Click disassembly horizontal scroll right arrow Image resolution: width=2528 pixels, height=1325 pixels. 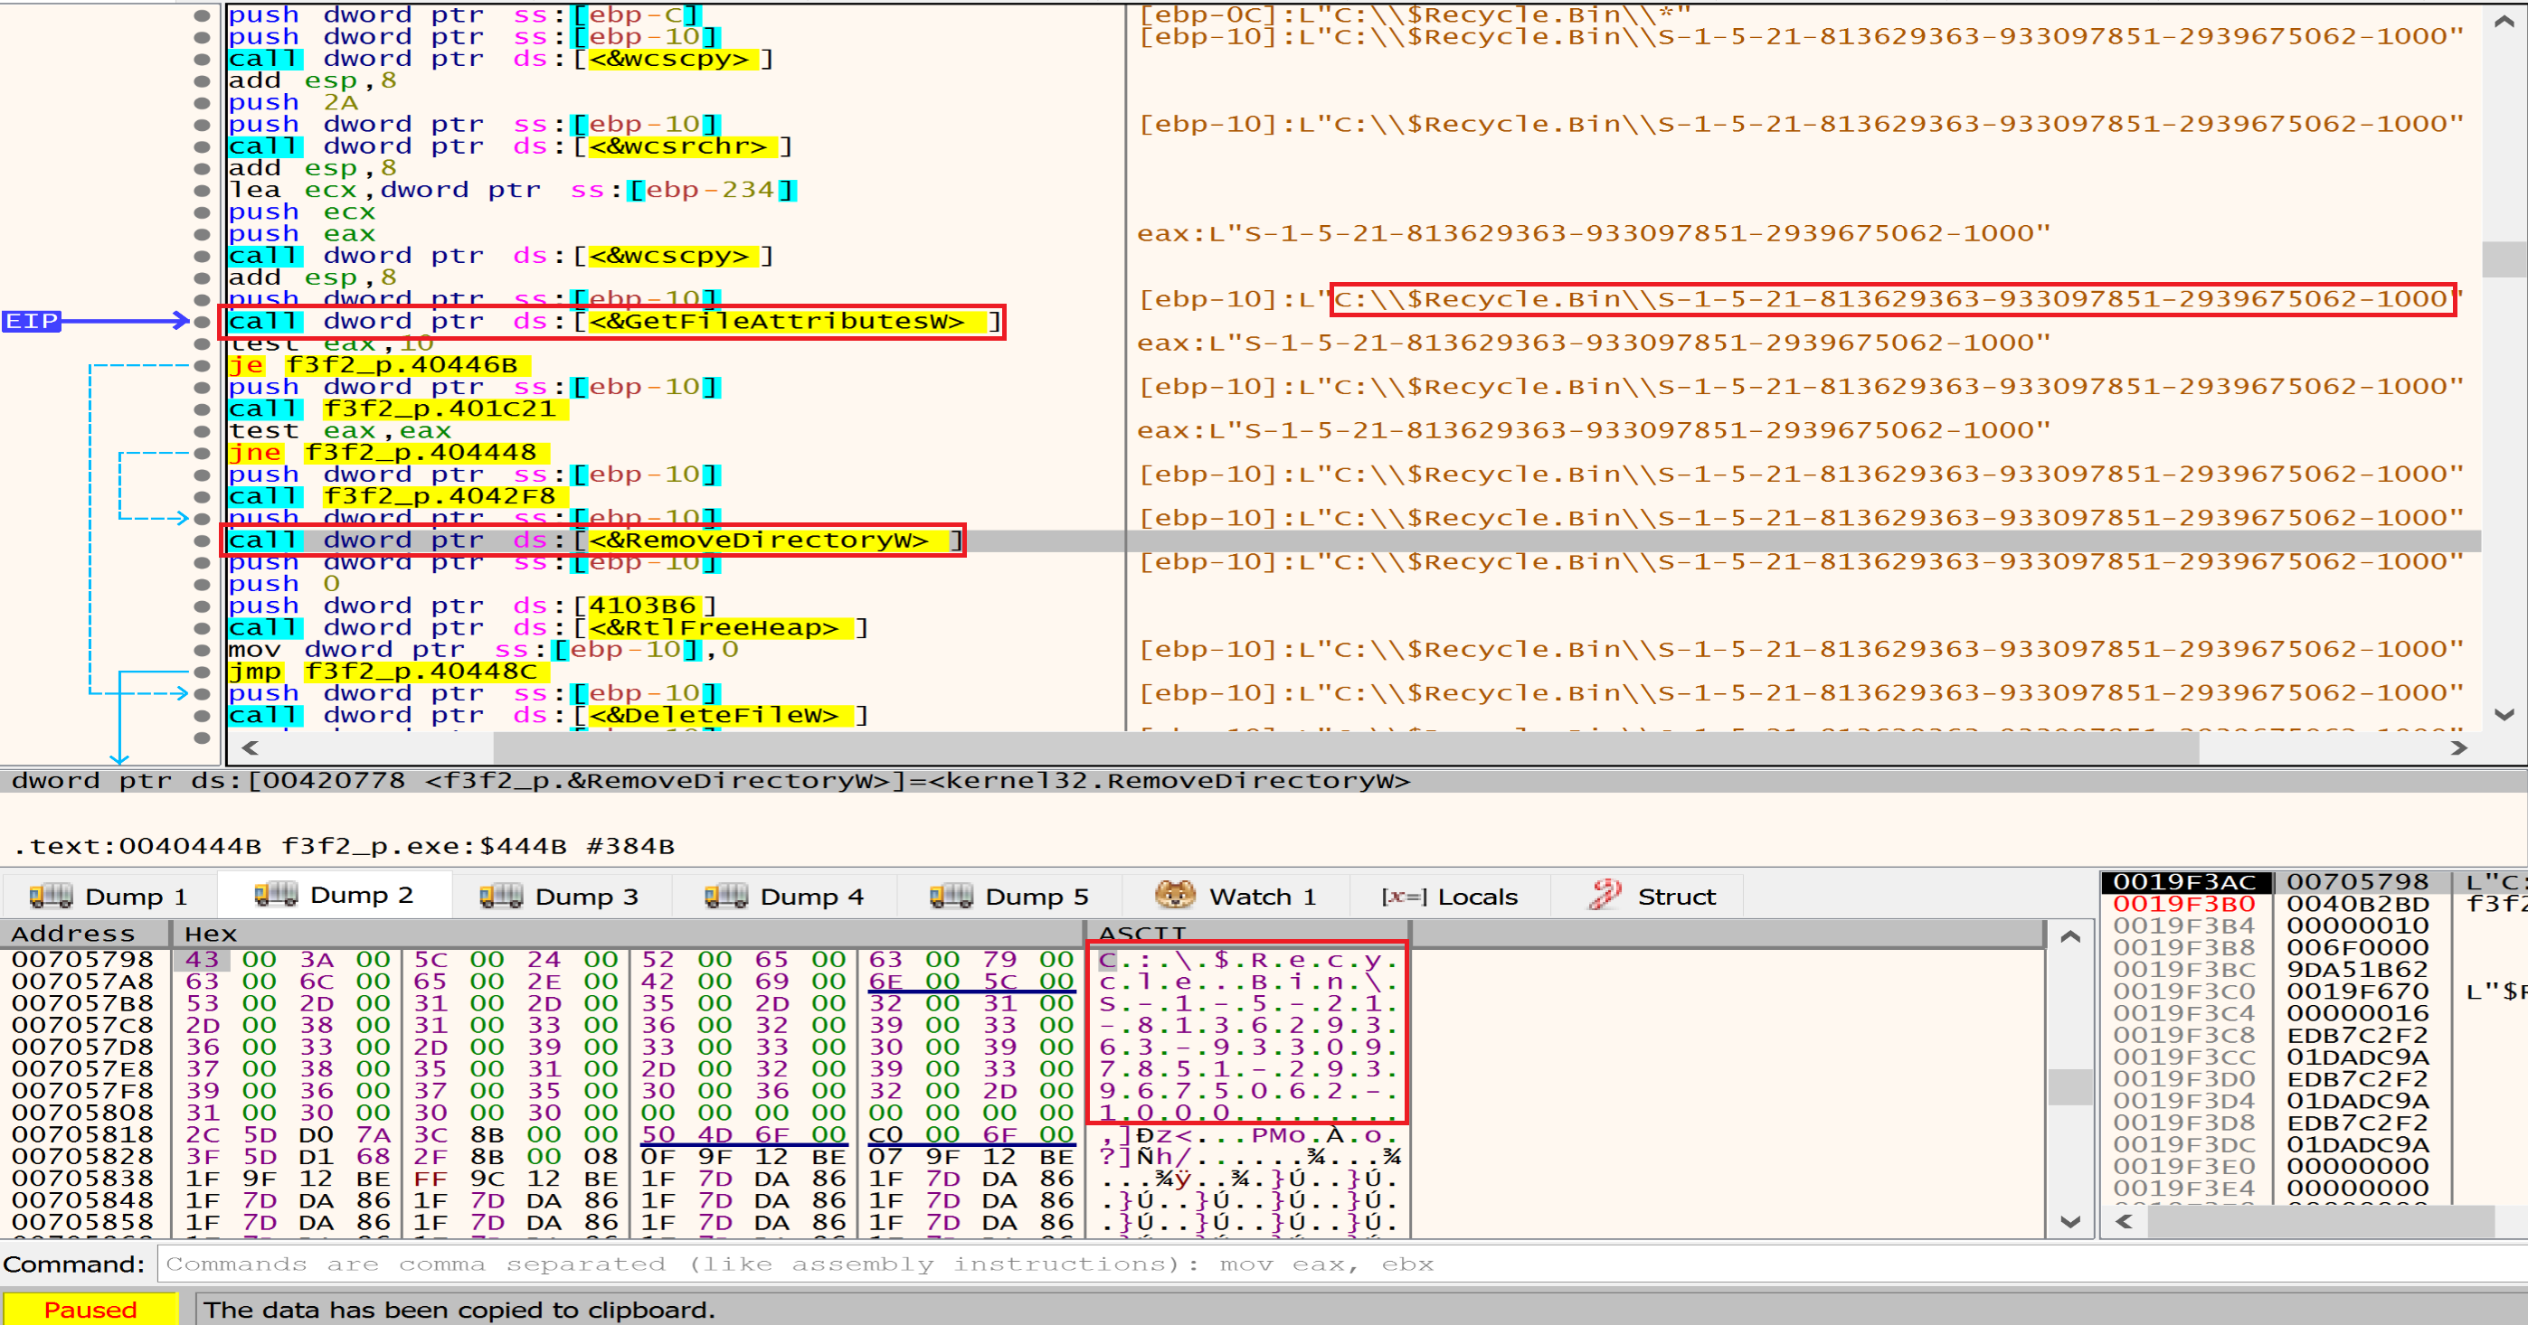(2457, 748)
